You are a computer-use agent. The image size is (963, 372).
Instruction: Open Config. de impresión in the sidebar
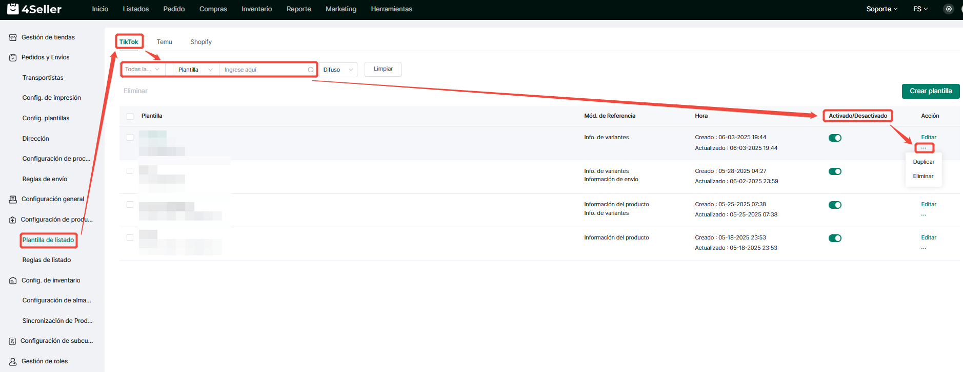point(51,98)
